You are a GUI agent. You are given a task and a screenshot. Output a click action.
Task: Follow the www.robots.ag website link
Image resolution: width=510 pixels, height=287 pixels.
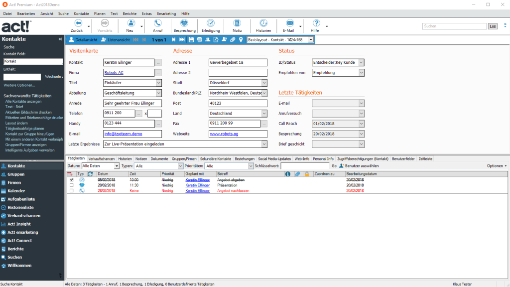pyautogui.click(x=224, y=133)
